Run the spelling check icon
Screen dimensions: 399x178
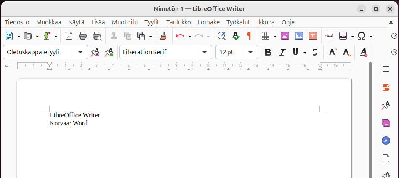click(x=236, y=36)
